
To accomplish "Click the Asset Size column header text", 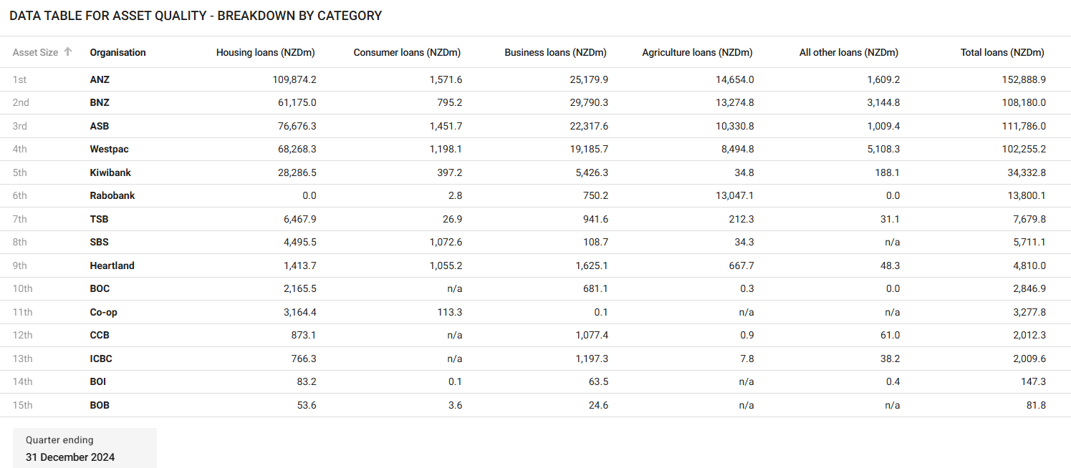I will click(x=35, y=52).
